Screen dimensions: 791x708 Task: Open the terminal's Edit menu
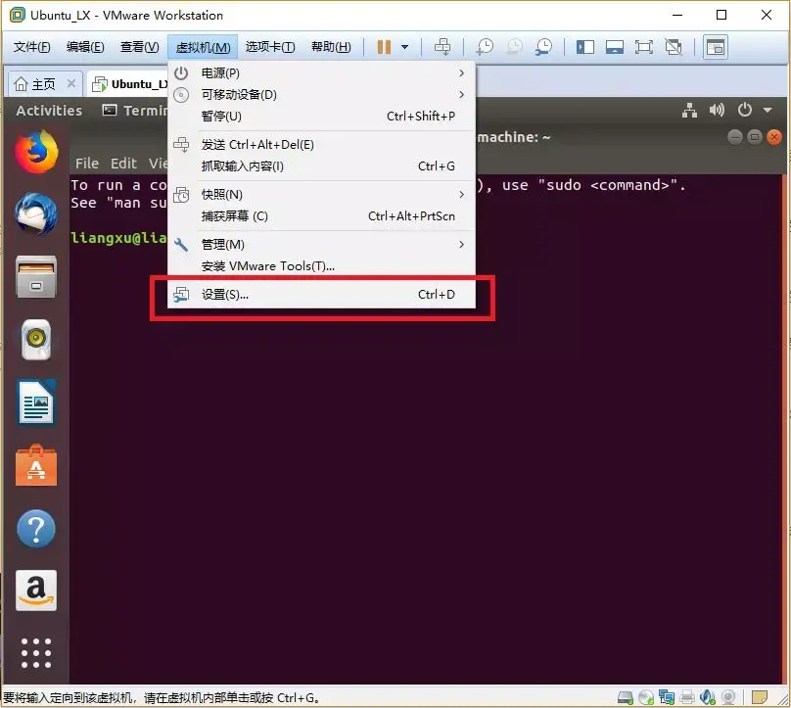click(123, 164)
